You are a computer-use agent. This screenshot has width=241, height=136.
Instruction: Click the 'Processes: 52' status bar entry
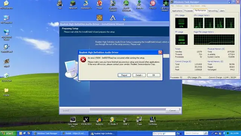[x=176, y=77]
